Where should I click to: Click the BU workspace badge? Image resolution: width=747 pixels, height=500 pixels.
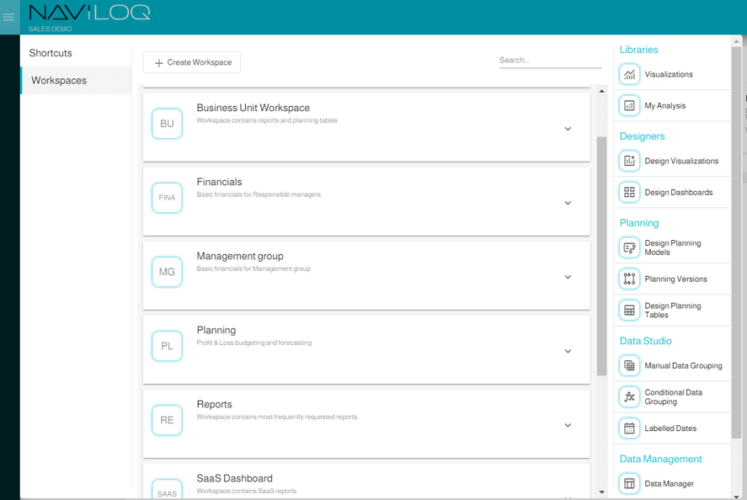click(x=167, y=124)
